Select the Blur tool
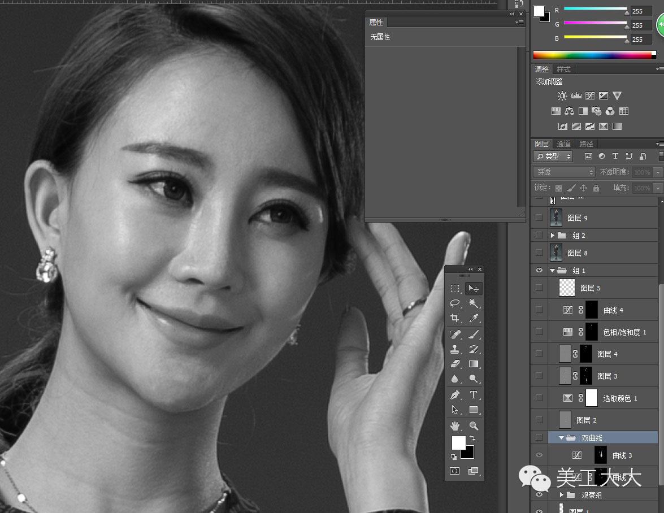The height and width of the screenshot is (513, 664). pos(455,379)
